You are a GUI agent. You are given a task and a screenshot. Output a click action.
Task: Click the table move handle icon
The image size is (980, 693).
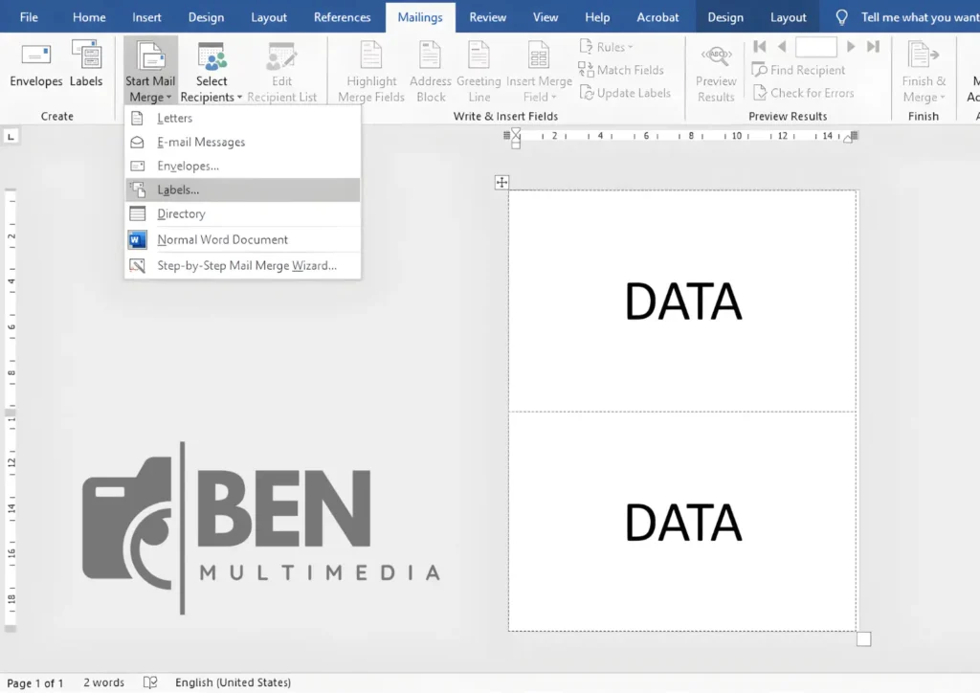[501, 182]
